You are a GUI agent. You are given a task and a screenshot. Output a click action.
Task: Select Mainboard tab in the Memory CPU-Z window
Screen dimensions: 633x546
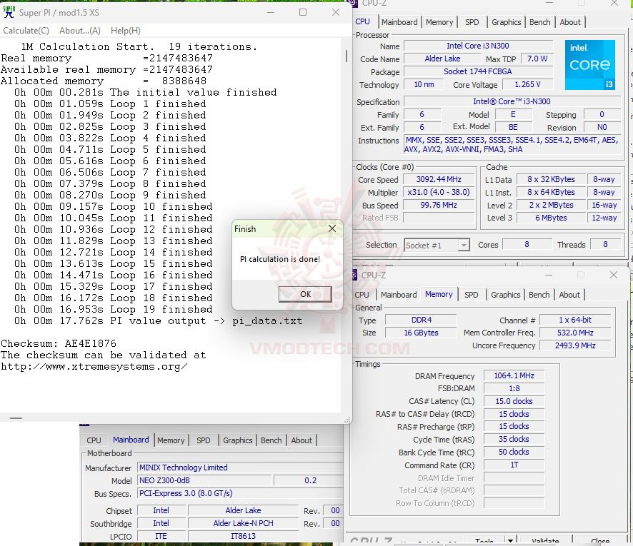[x=399, y=295]
